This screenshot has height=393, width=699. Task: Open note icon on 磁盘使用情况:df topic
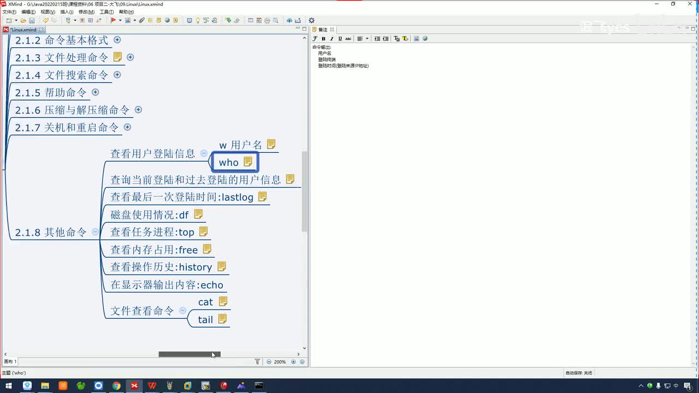(198, 214)
